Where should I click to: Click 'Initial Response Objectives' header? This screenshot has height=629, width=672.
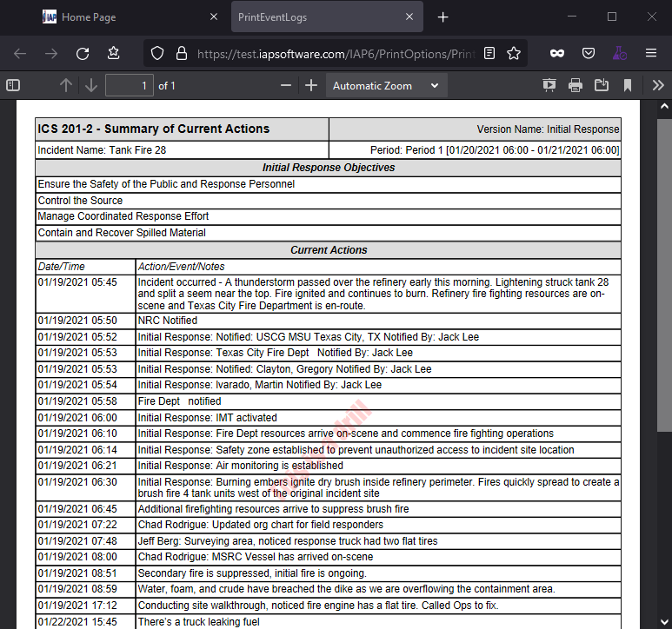[329, 168]
